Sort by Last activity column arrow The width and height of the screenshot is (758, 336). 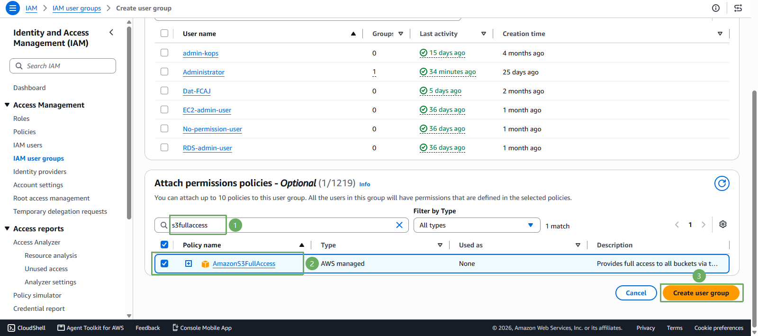click(484, 34)
